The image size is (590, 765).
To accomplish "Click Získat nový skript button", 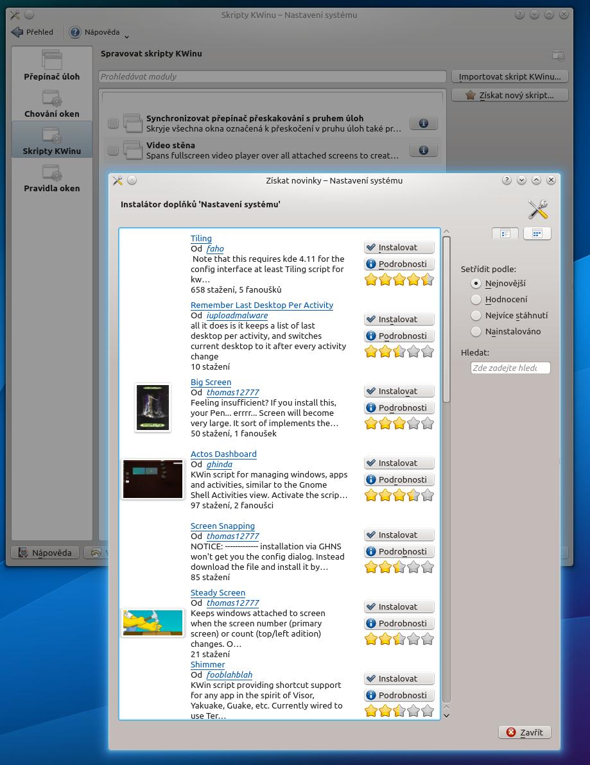I will pyautogui.click(x=510, y=95).
